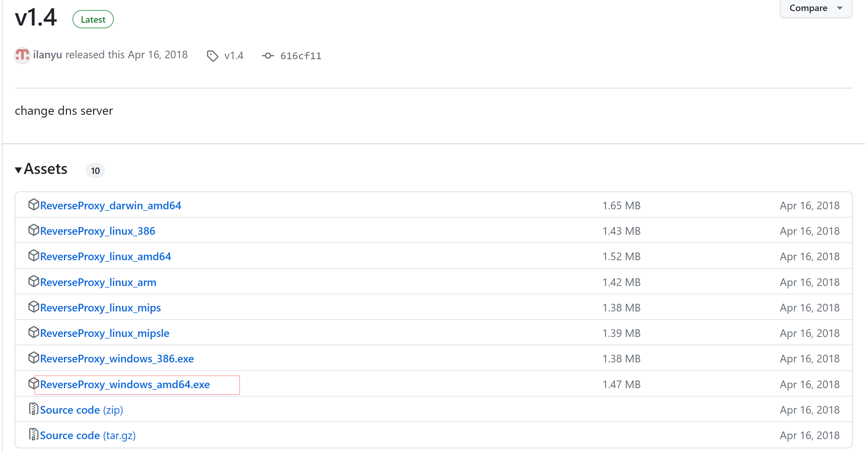Click the package icon beside ReverseProxy_linux_mips
The height and width of the screenshot is (452, 865).
point(34,307)
